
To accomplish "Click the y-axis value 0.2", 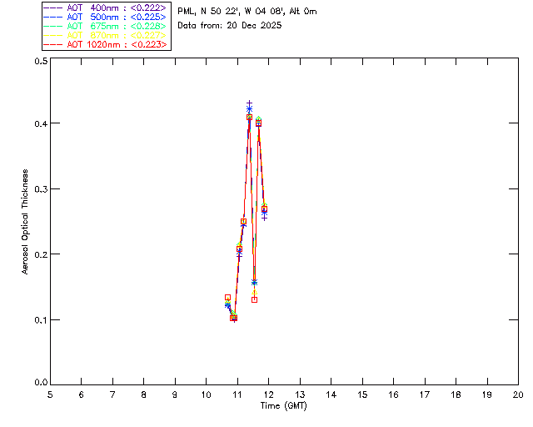I will (x=41, y=254).
